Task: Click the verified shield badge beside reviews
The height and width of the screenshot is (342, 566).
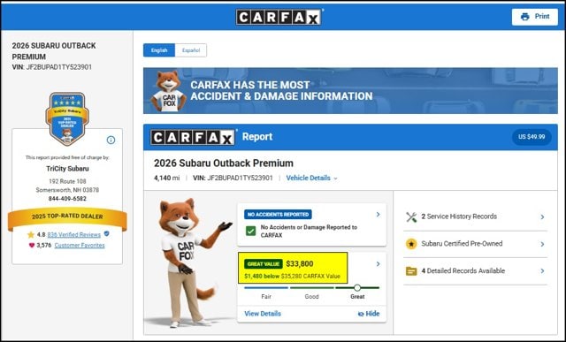Action: click(106, 234)
